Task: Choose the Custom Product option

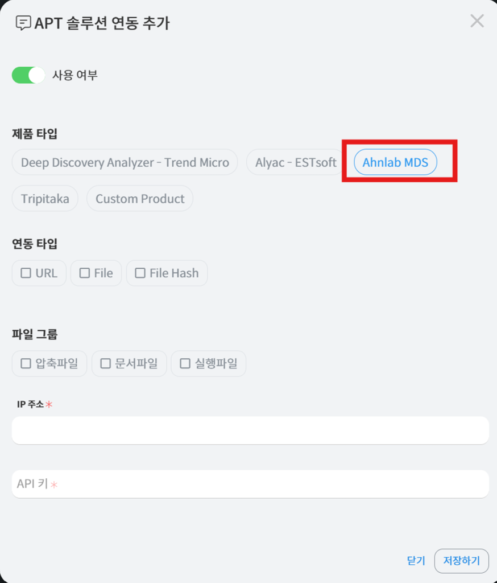Action: (140, 199)
